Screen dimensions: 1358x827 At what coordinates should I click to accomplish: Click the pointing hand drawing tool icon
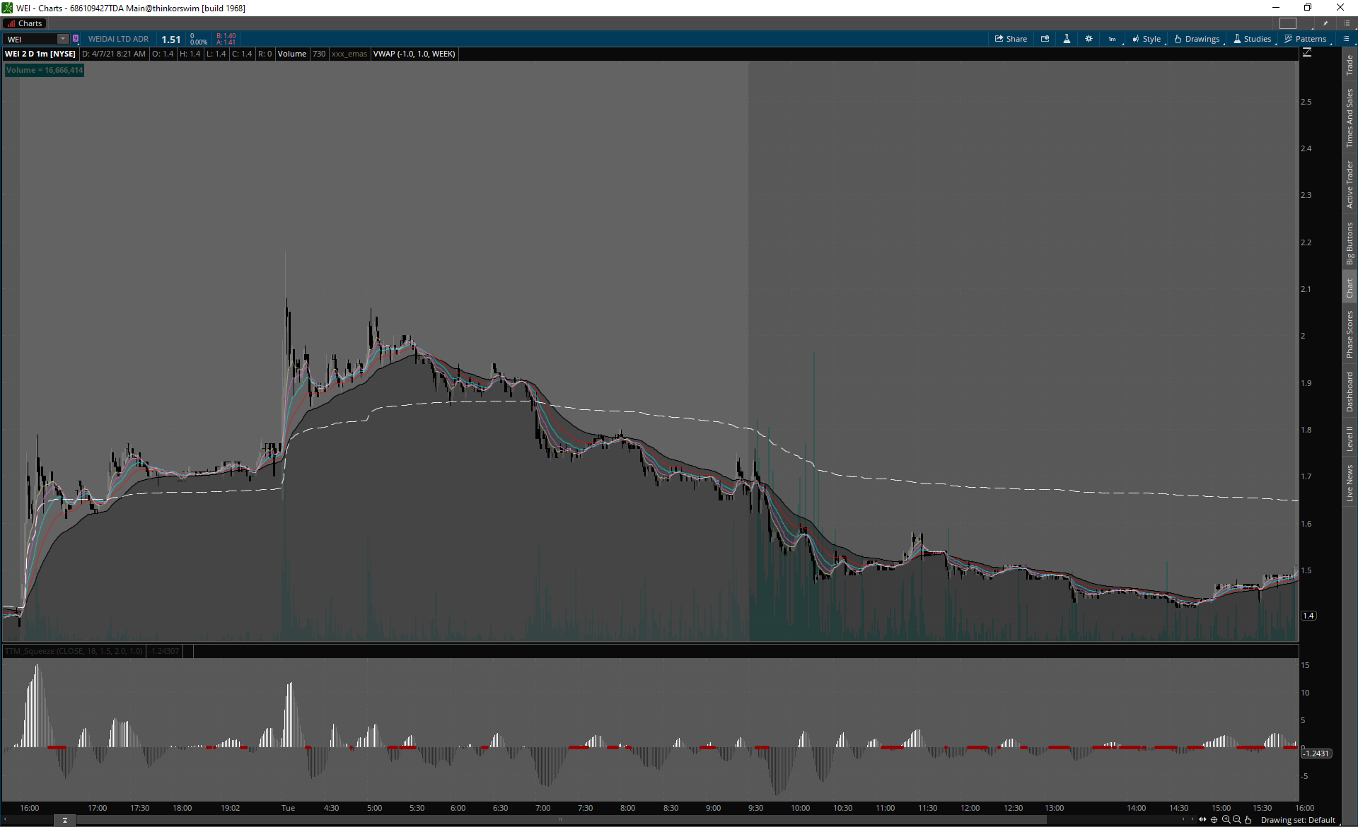coord(1248,820)
